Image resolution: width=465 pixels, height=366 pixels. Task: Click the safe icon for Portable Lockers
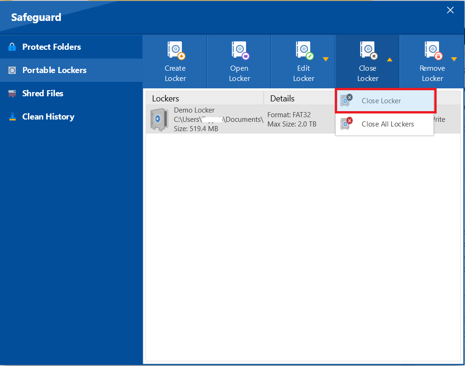pyautogui.click(x=12, y=70)
